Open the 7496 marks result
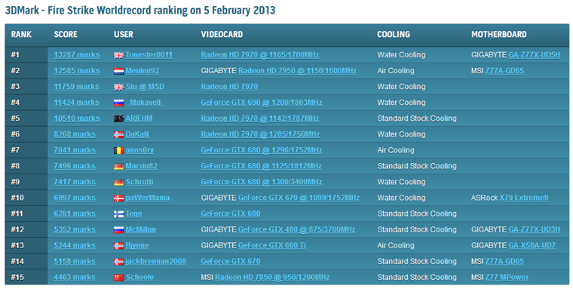This screenshot has width=573, height=289. point(75,166)
